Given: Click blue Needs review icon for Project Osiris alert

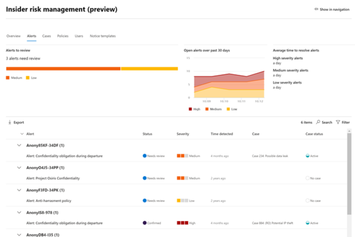Looking at the screenshot, I should [144, 178].
